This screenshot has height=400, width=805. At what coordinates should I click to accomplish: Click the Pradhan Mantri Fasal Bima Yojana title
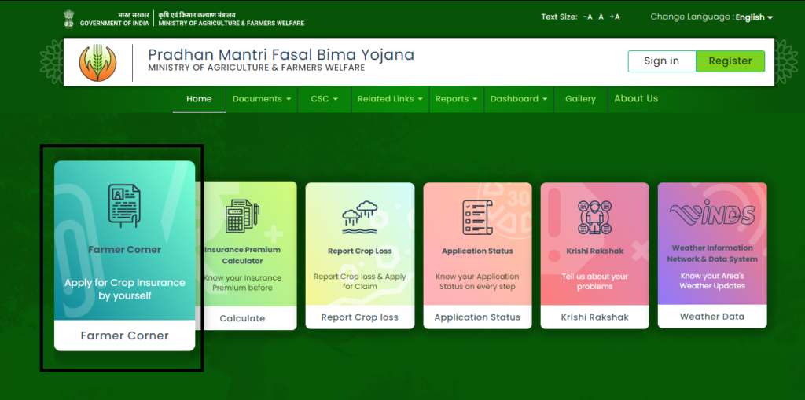tap(281, 54)
